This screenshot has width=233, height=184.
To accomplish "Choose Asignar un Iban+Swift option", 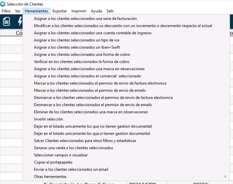I will tap(77, 47).
